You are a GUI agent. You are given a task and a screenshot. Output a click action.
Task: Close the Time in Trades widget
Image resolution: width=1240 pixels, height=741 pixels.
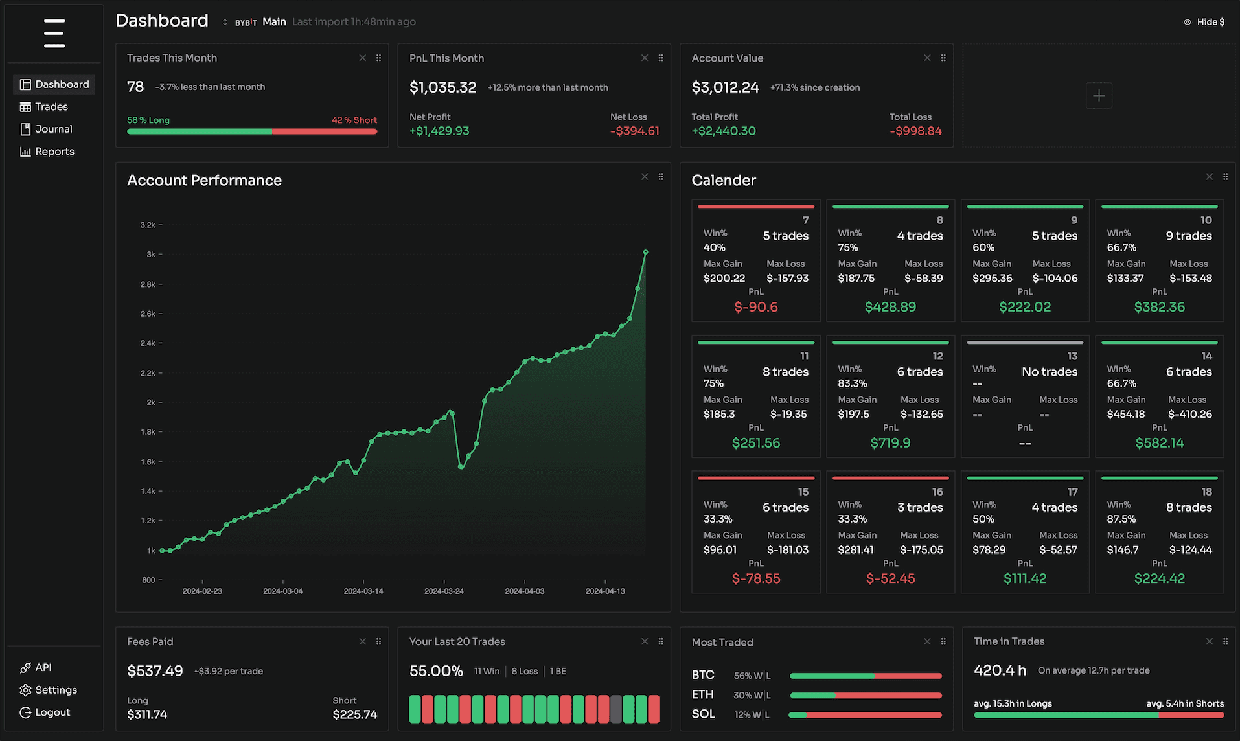(x=1209, y=641)
